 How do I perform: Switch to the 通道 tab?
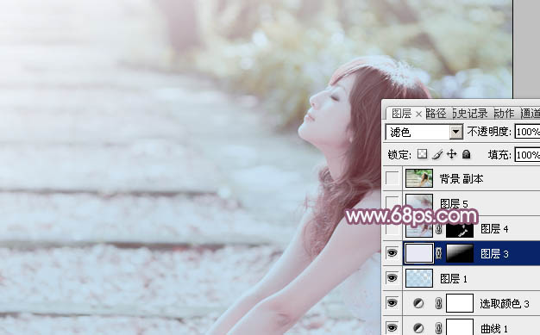(x=530, y=114)
